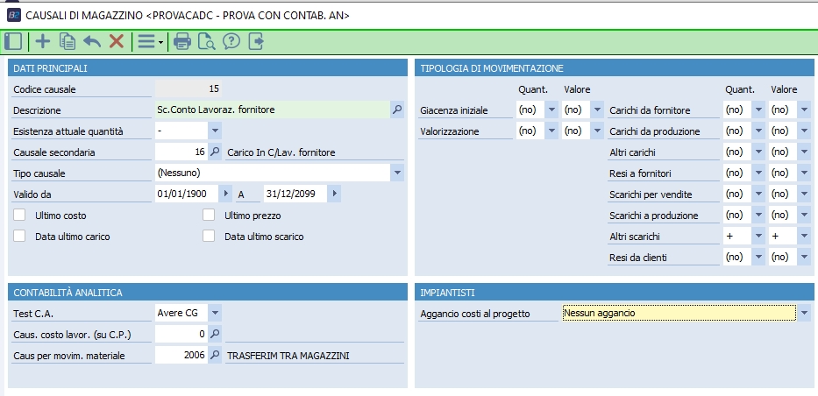
Task: Click the Codice causale field
Action: tap(188, 88)
